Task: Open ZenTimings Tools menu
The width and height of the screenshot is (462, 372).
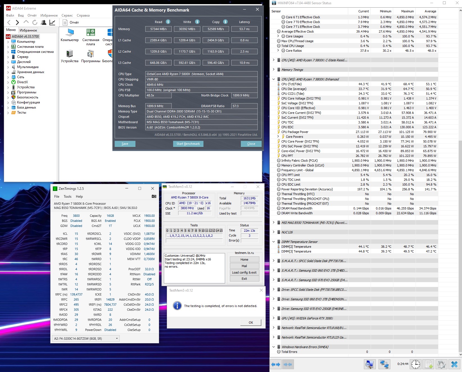Action: point(67,197)
